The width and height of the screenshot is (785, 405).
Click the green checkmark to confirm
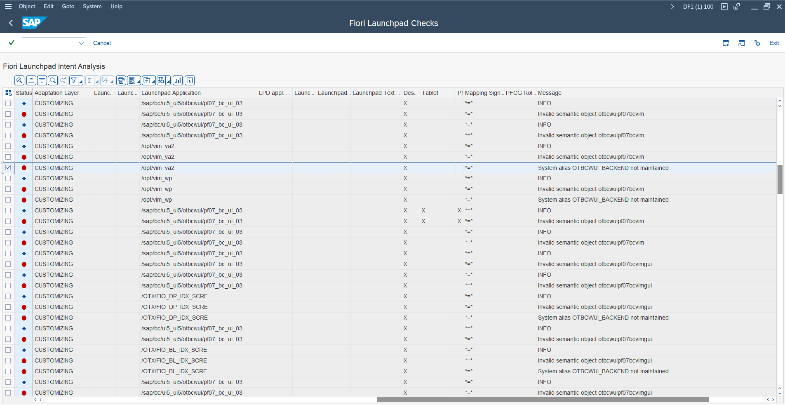(x=12, y=42)
